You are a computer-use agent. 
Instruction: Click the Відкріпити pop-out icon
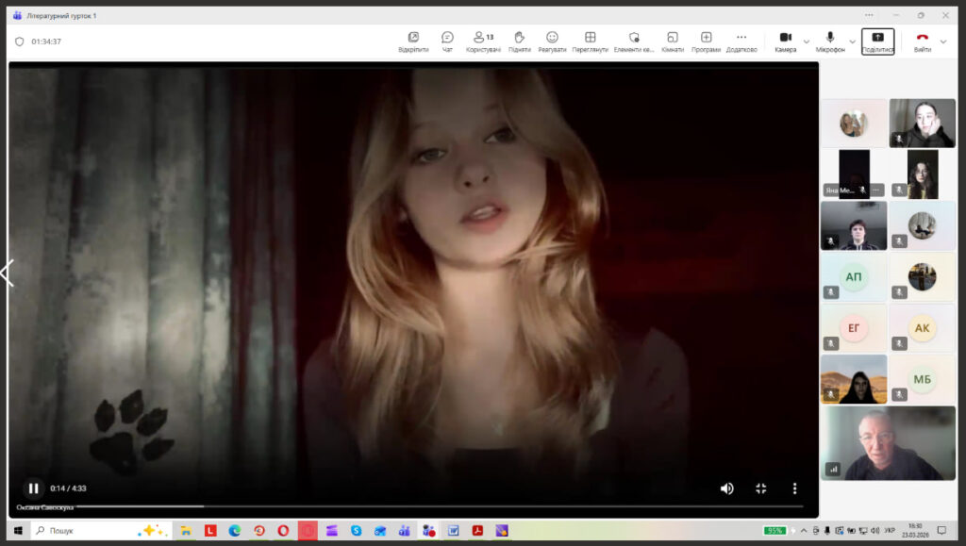413,38
